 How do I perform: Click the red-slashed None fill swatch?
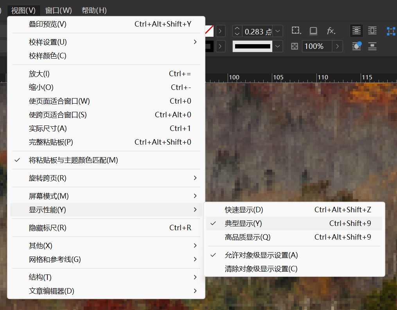pos(210,30)
